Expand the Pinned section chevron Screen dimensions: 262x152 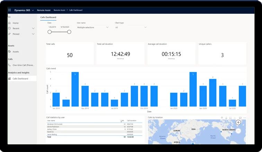point(33,34)
